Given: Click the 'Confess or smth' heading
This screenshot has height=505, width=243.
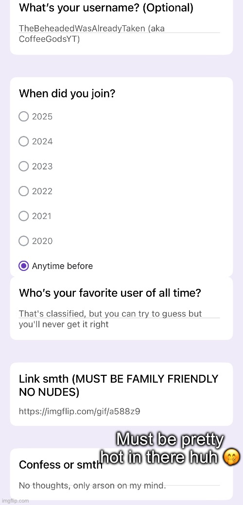Looking at the screenshot, I should 61,464.
